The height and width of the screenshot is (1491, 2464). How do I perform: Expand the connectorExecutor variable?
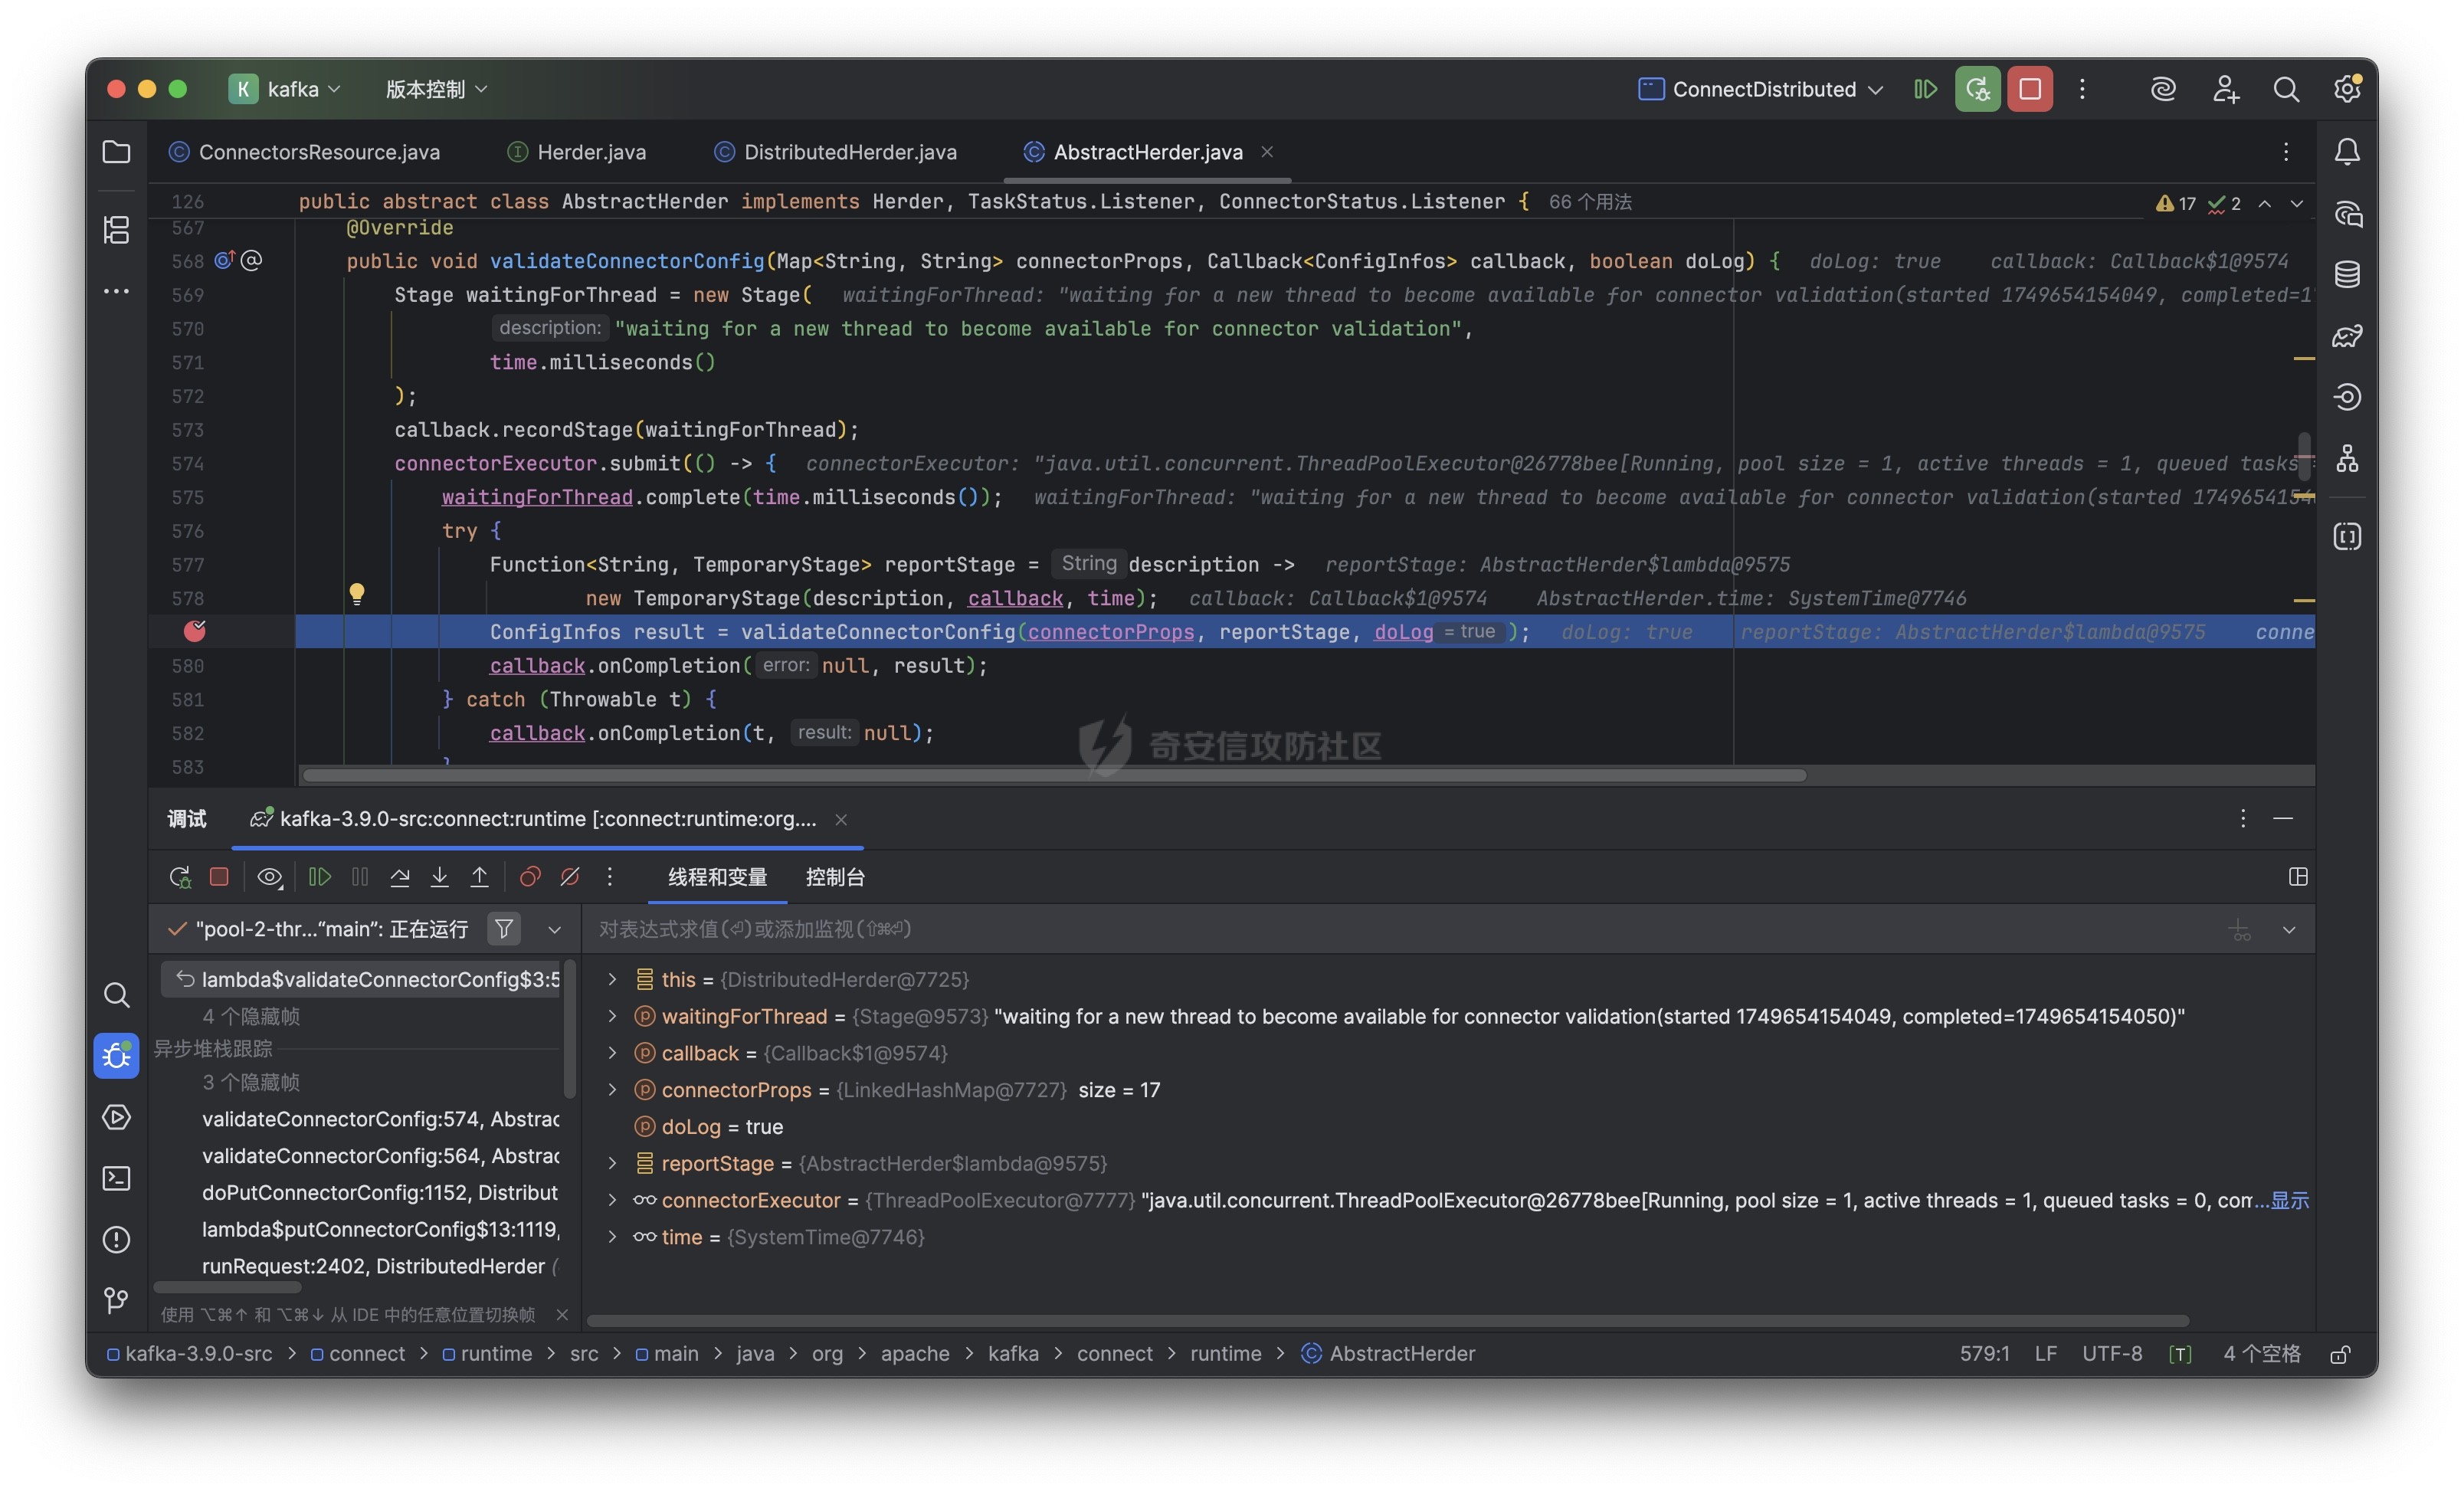coord(612,1200)
